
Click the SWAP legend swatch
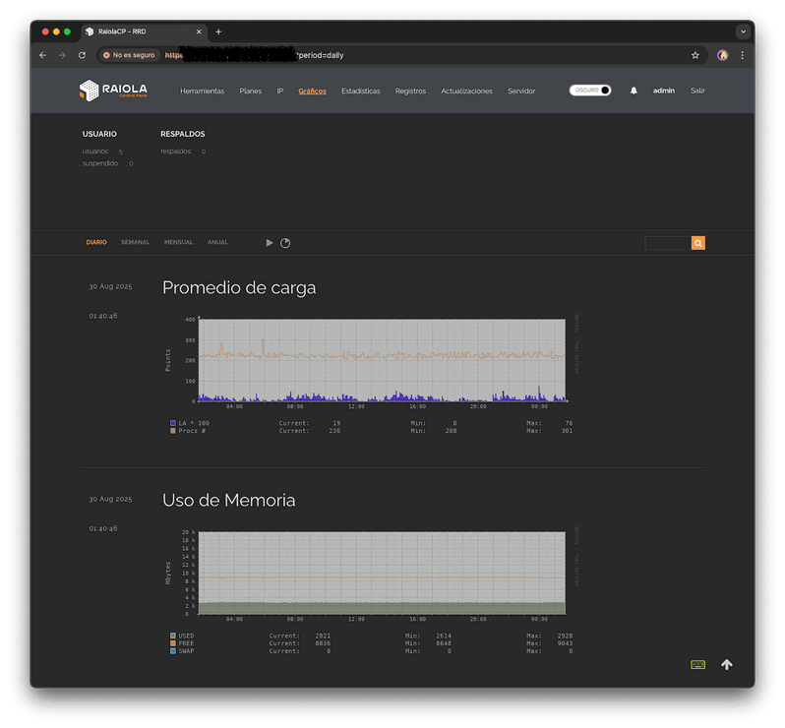(173, 651)
